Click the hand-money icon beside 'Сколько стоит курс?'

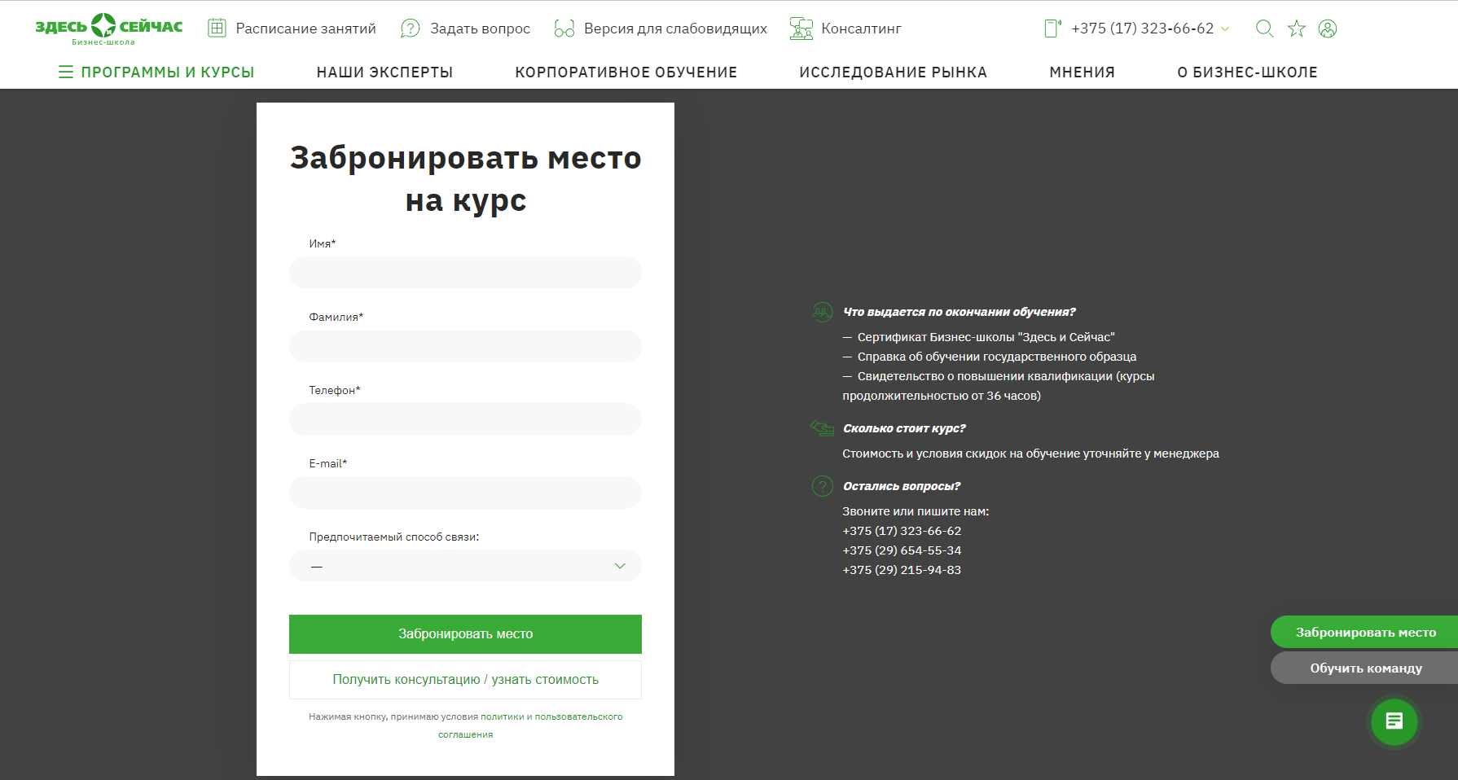[823, 427]
